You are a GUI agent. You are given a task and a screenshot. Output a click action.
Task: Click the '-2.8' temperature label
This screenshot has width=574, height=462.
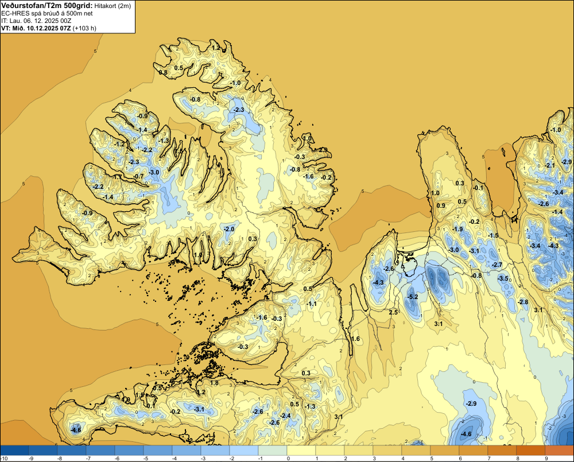(523, 302)
